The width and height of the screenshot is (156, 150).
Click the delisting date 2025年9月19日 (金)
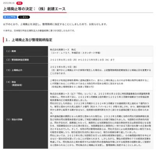pos(64,67)
